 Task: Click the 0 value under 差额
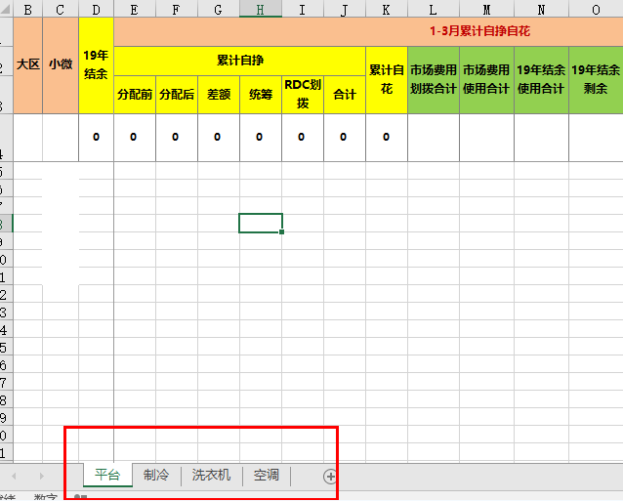point(219,138)
